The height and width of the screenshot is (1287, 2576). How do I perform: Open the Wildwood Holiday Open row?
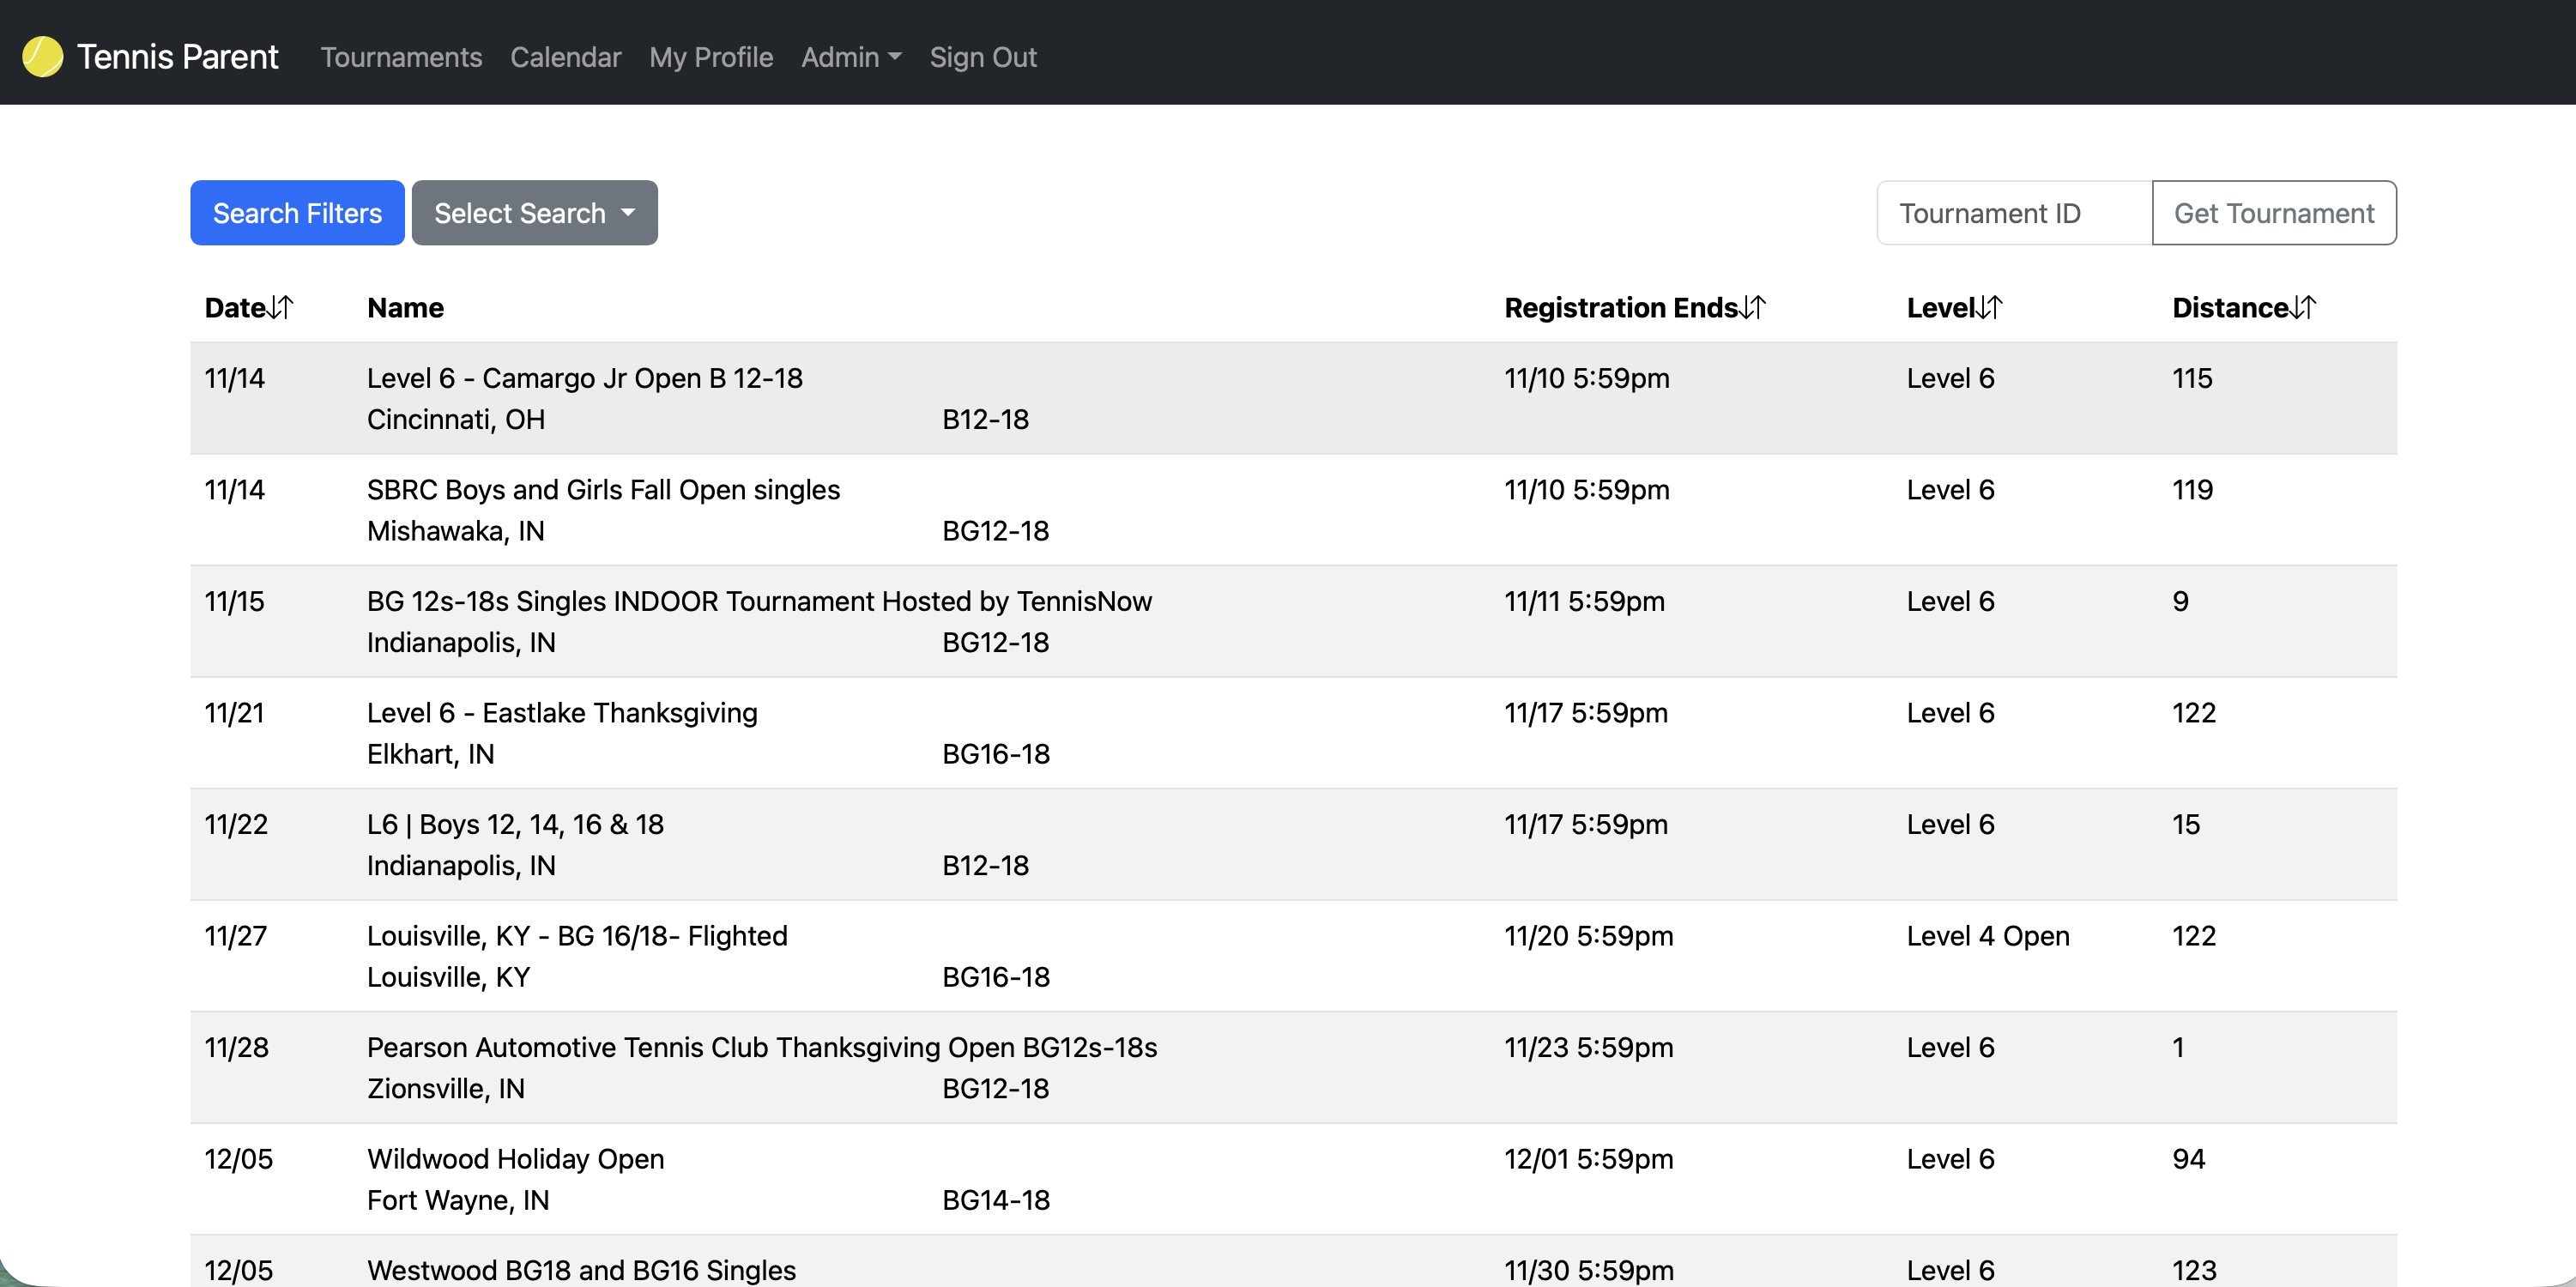pyautogui.click(x=515, y=1159)
